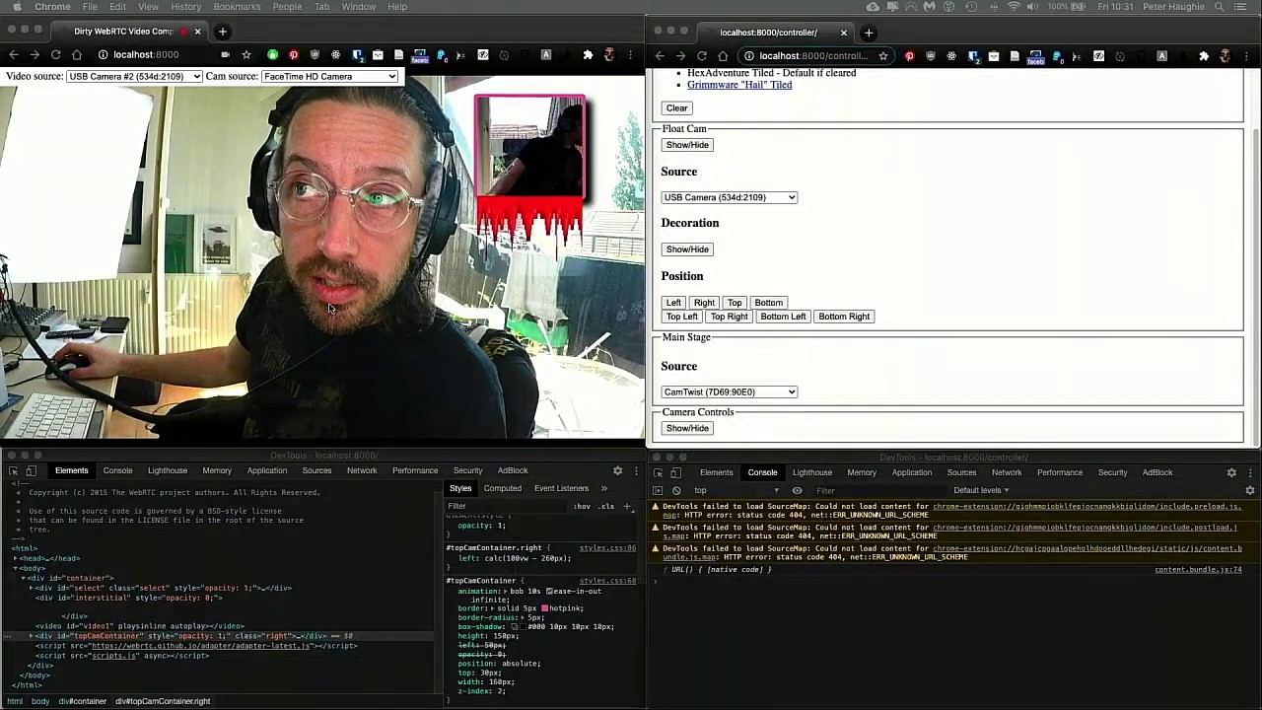This screenshot has width=1262, height=710.
Task: Open the History menu in menu bar
Action: [x=185, y=7]
